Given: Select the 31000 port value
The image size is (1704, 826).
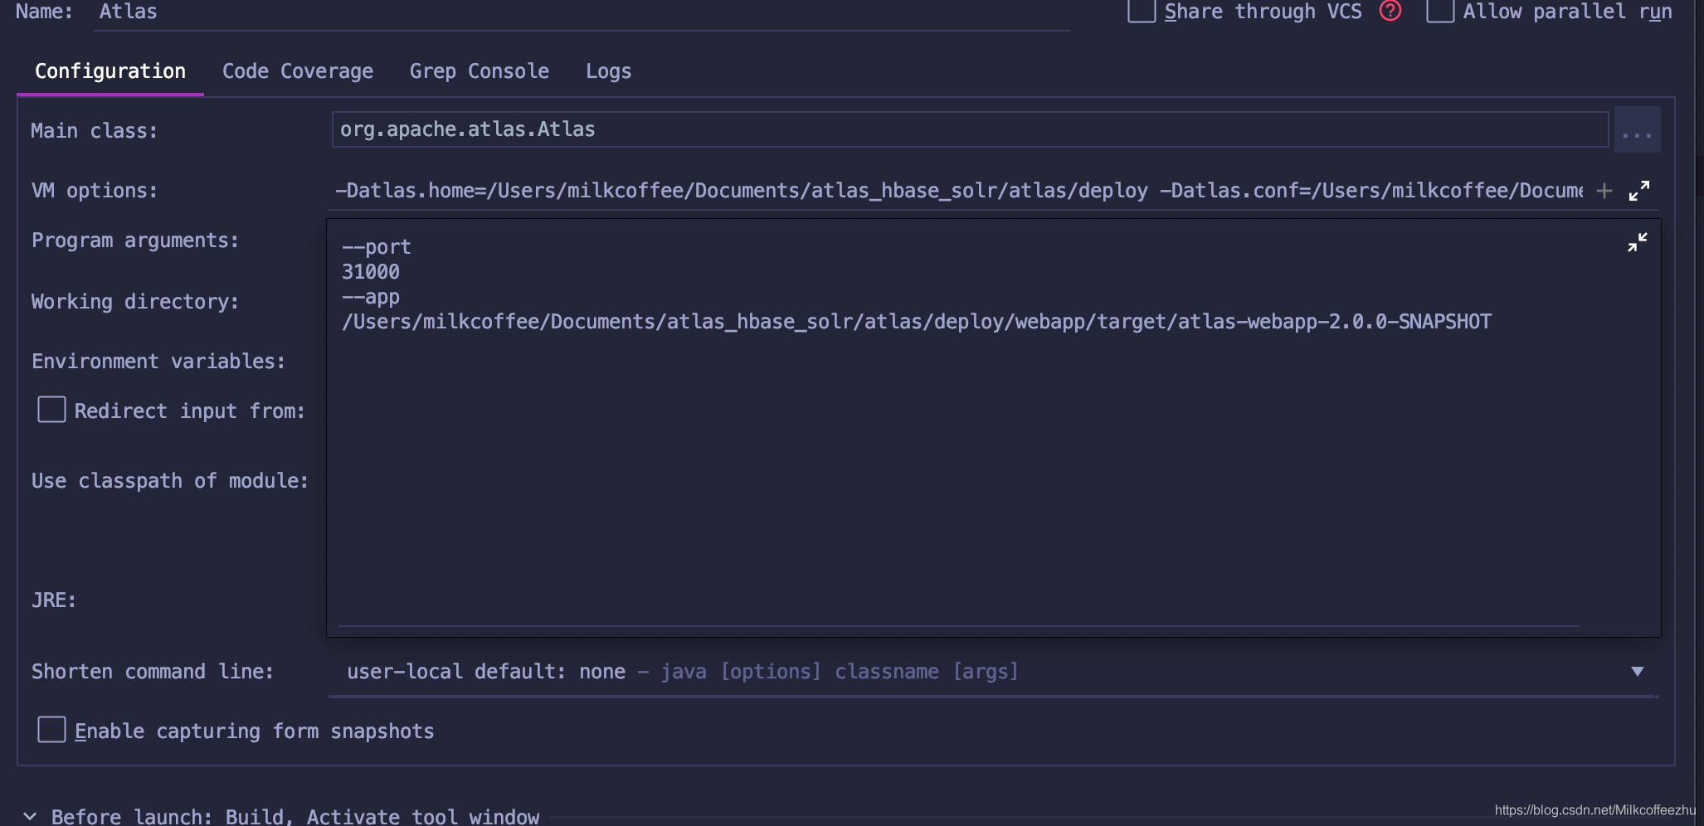Looking at the screenshot, I should click(x=371, y=272).
